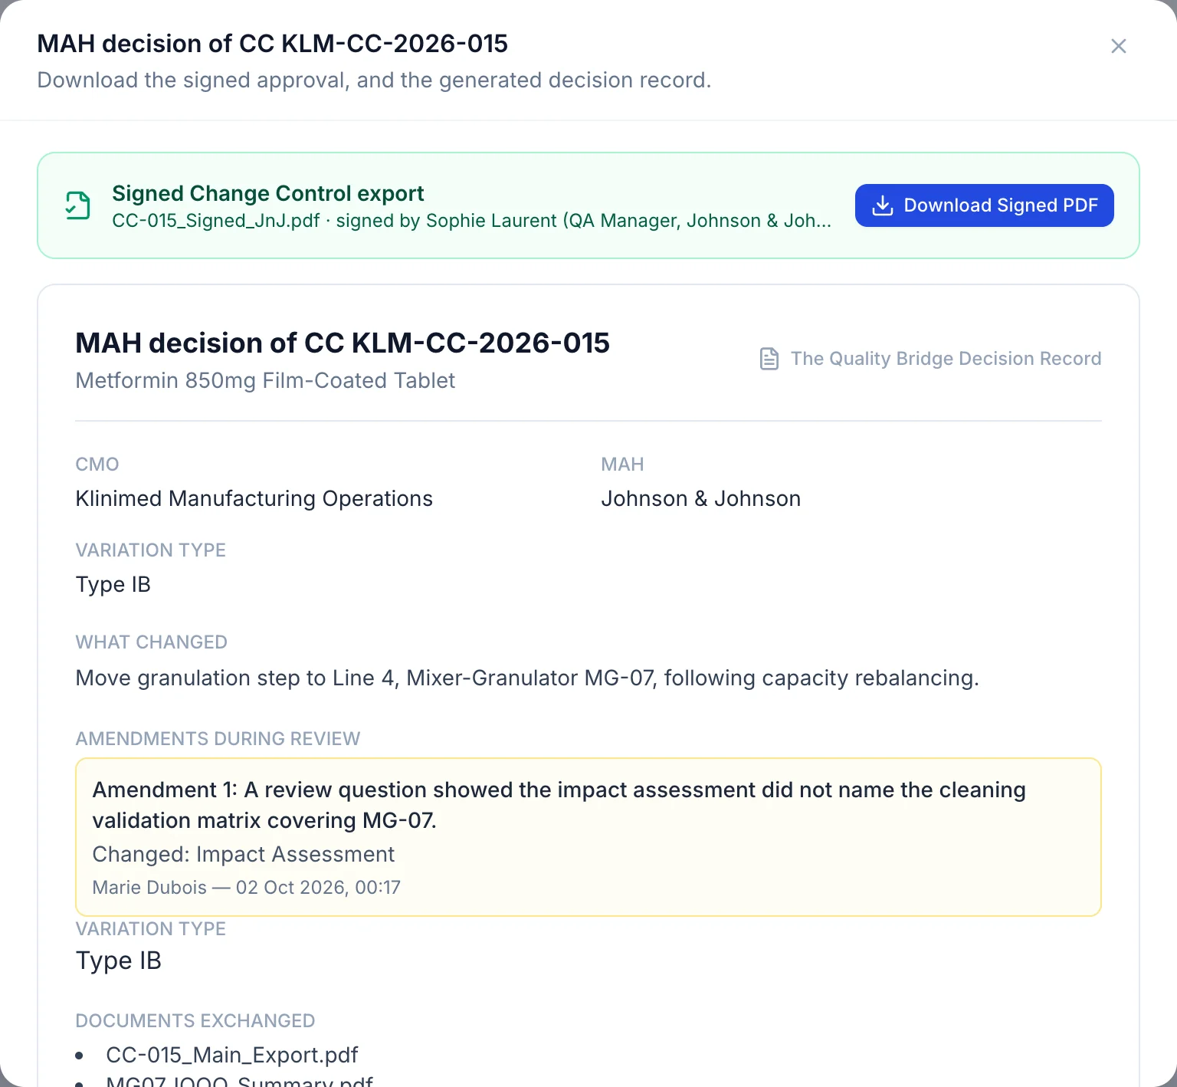
Task: Click the Amendments During Review section label
Action: click(x=218, y=739)
